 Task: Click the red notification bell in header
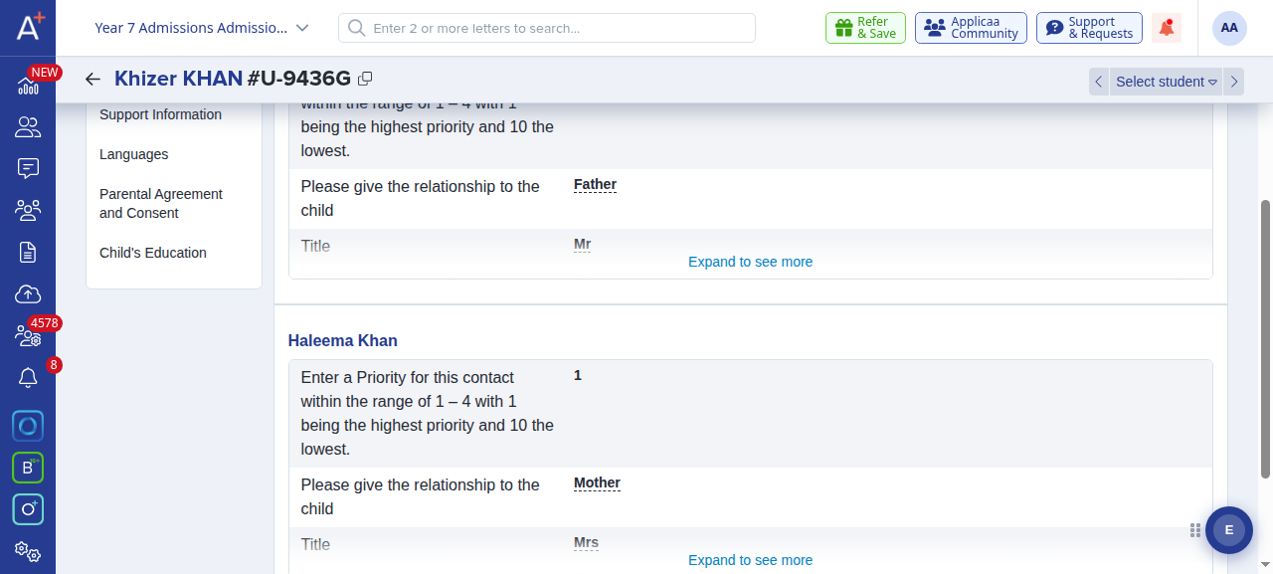(x=1167, y=28)
